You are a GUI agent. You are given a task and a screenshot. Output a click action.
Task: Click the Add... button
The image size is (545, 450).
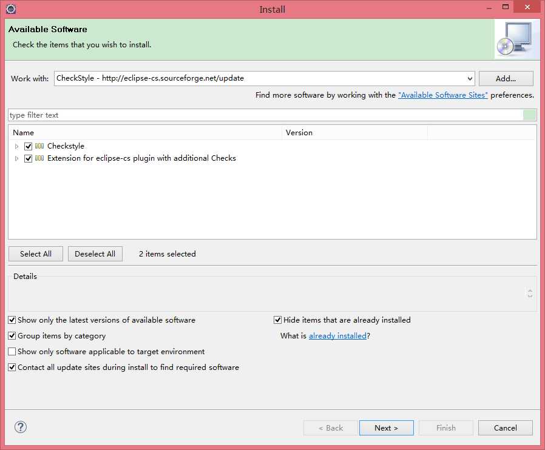tap(506, 78)
